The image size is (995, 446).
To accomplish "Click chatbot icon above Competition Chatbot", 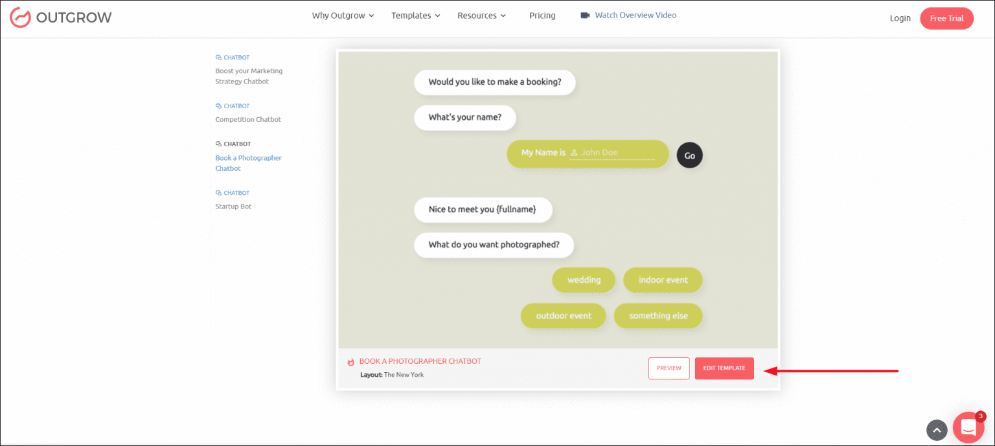I will click(x=218, y=106).
